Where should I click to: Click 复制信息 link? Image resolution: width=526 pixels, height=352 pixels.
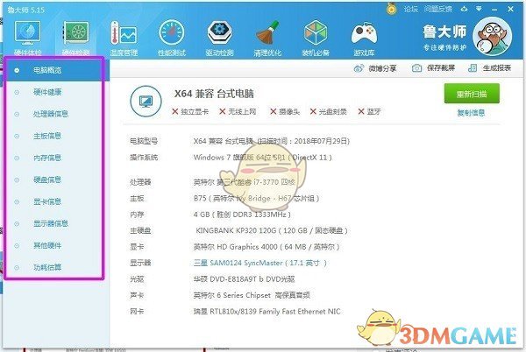pyautogui.click(x=471, y=113)
